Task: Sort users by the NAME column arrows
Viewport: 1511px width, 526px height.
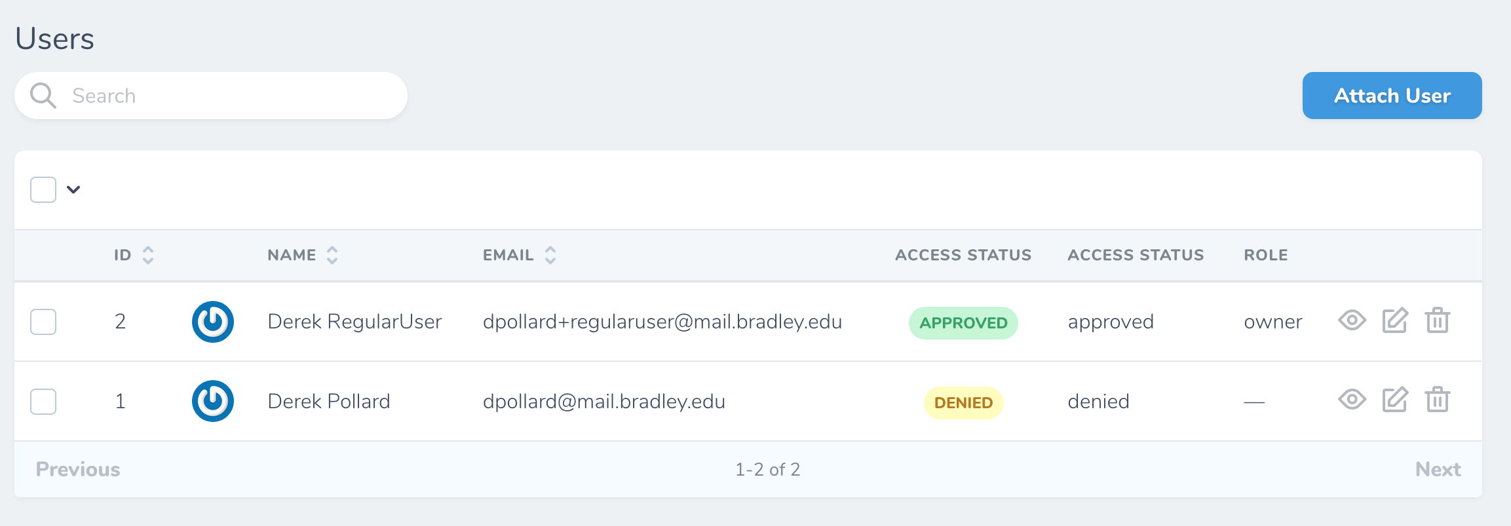Action: point(333,254)
